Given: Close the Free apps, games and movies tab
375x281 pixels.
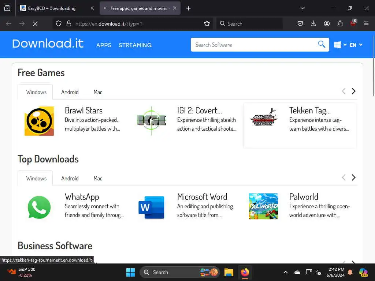Looking at the screenshot, I should [175, 8].
